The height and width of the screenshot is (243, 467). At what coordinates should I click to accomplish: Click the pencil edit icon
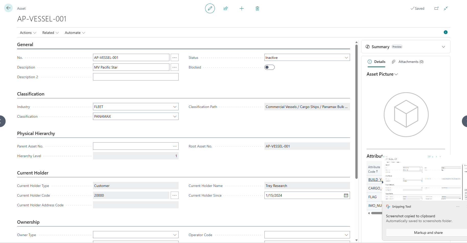click(210, 8)
